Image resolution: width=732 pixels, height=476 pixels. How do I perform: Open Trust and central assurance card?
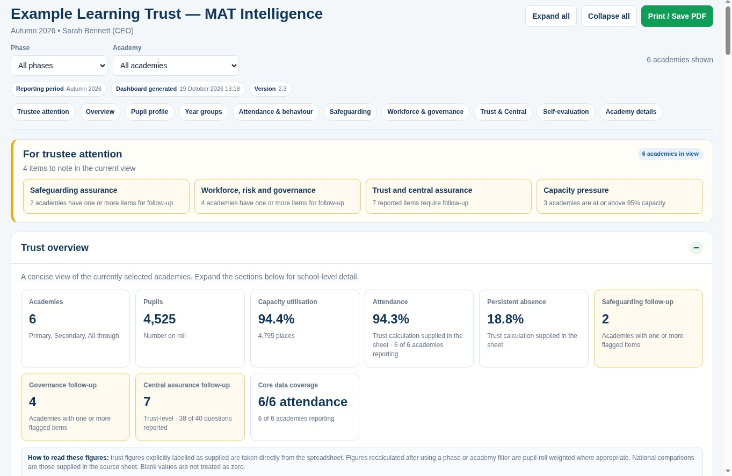[448, 196]
